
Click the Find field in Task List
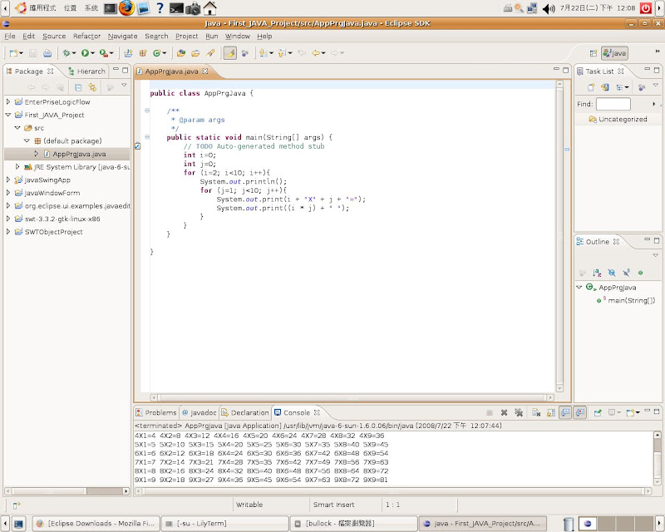tap(613, 104)
